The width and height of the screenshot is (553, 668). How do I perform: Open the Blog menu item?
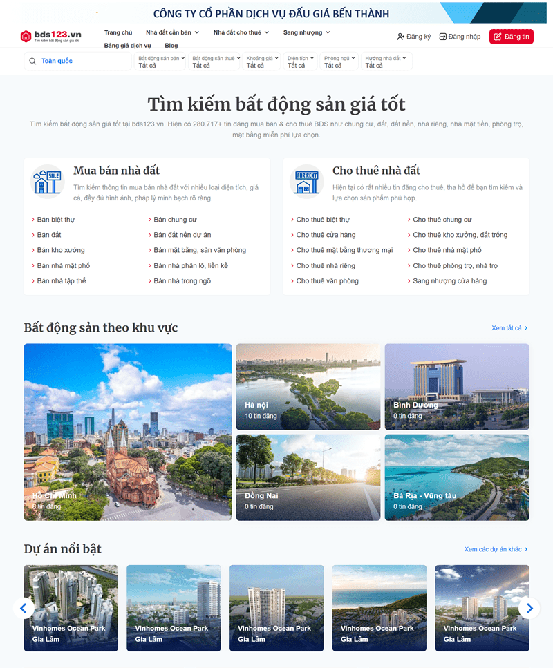pyautogui.click(x=171, y=46)
